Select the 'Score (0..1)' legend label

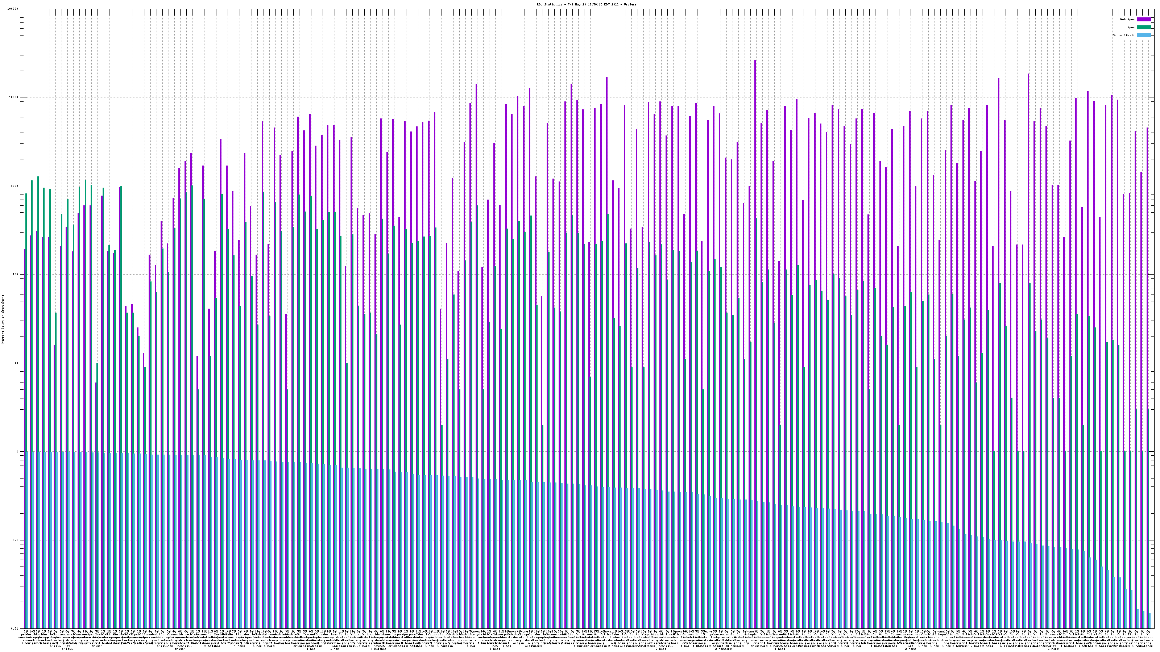click(x=1123, y=35)
